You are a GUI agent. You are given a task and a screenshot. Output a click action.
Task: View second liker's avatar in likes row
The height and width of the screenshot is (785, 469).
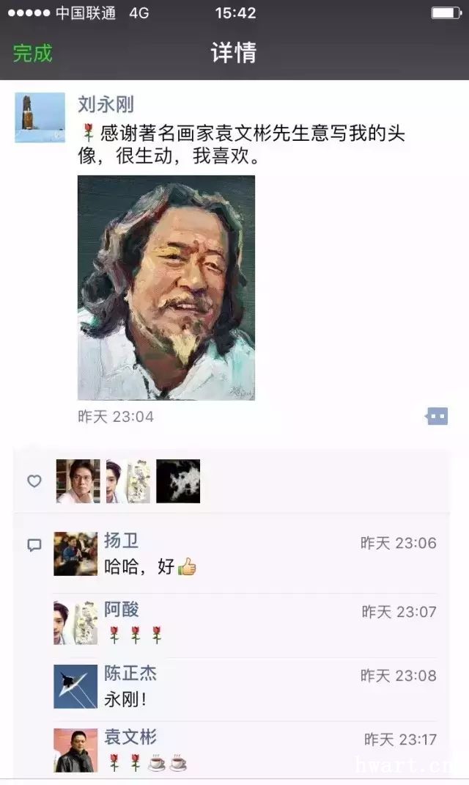(x=128, y=481)
